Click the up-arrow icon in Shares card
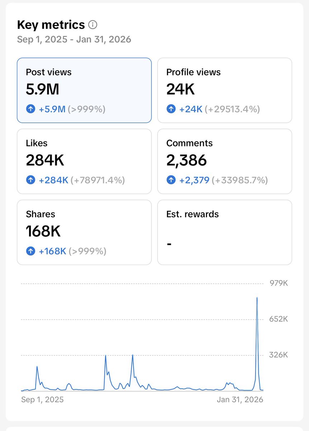Image resolution: width=309 pixels, height=431 pixels. click(31, 251)
